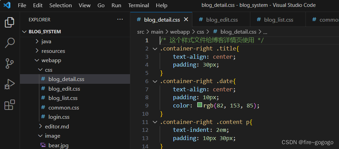Click the src breadcrumb segment
The height and width of the screenshot is (149, 339).
[141, 32]
